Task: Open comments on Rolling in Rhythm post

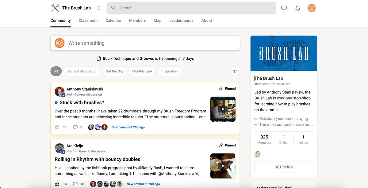Action: (75, 184)
